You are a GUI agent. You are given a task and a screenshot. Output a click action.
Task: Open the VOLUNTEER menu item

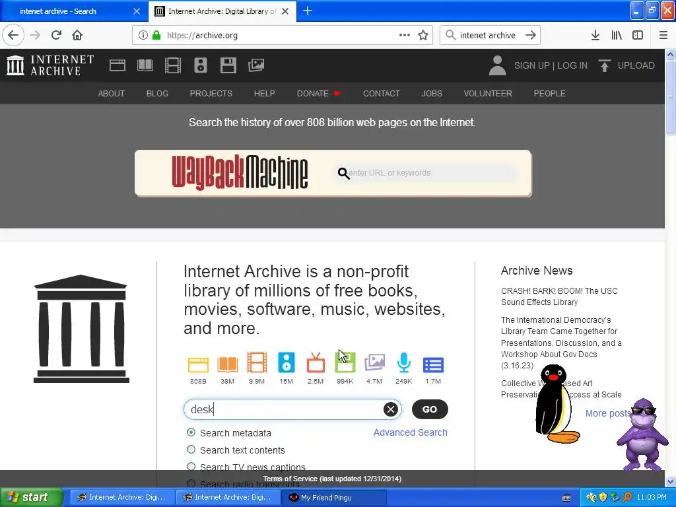(488, 94)
